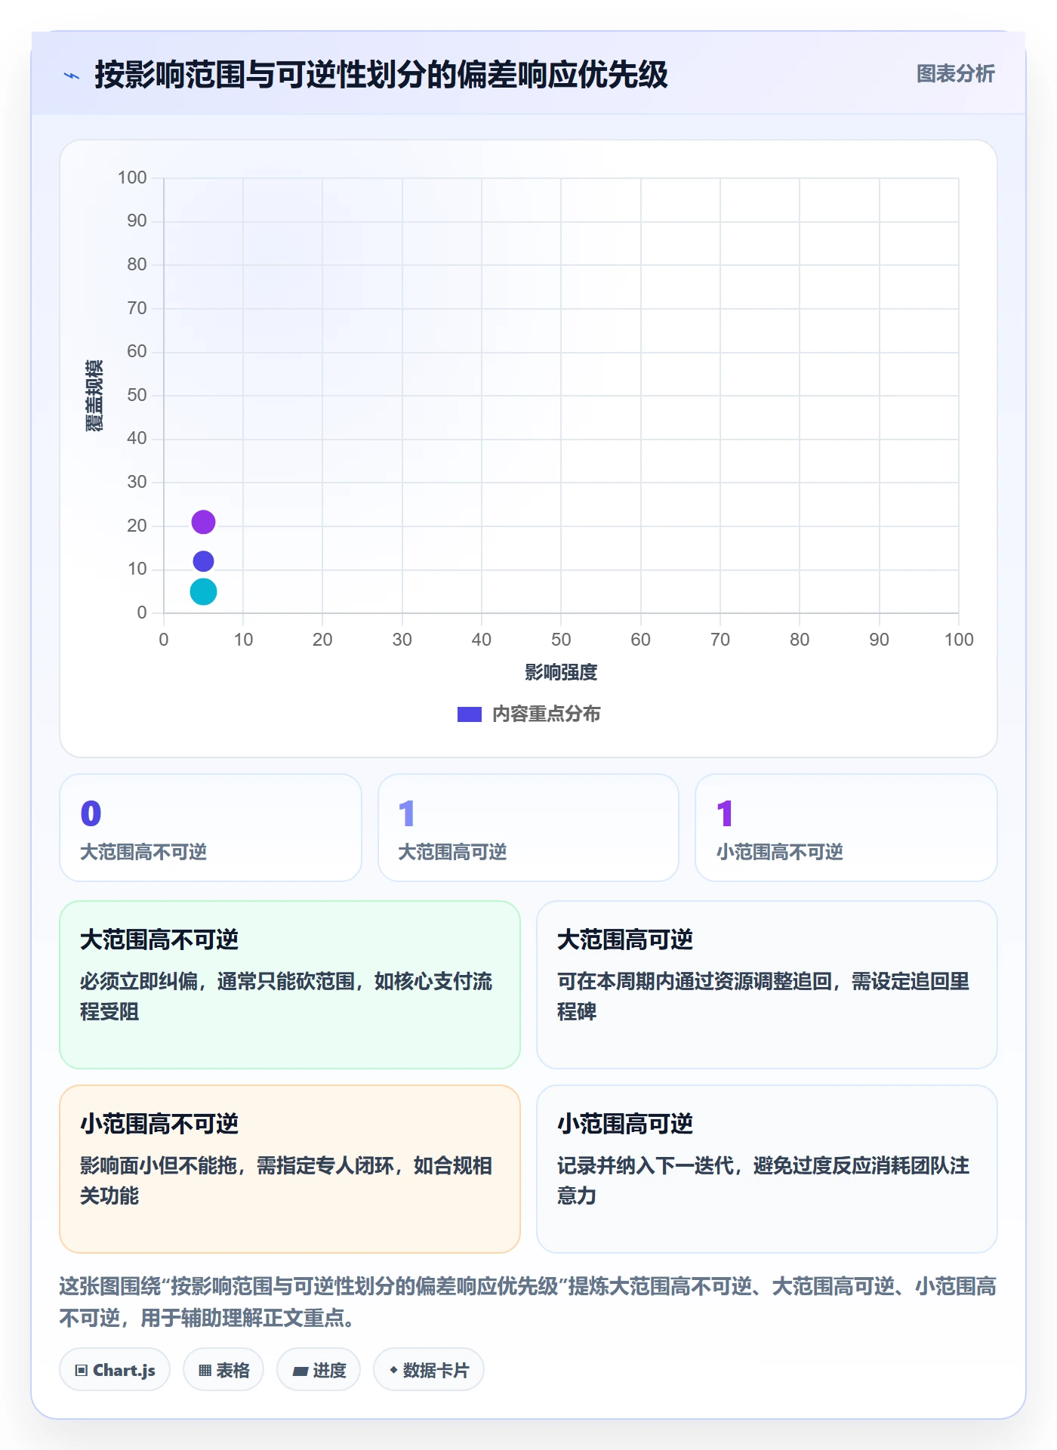Click the text 必须立即纠偏，通常只能砍范围
1057x1450 pixels.
(x=217, y=981)
